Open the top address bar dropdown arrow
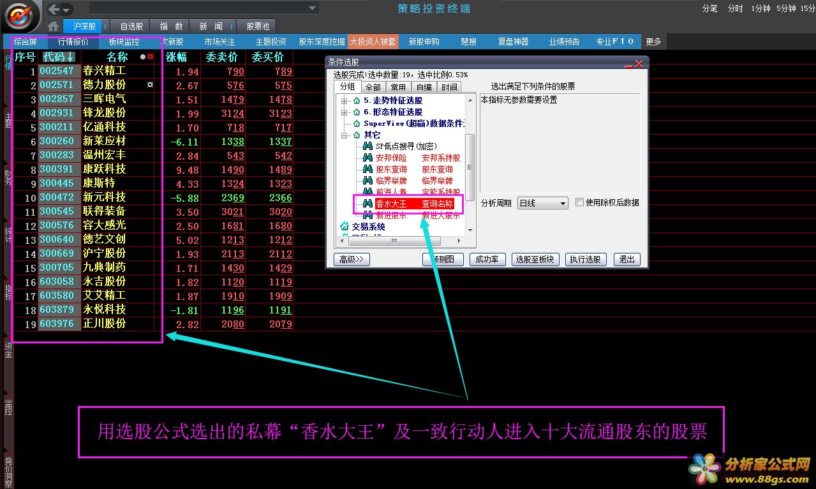This screenshot has width=816, height=489. point(312,8)
